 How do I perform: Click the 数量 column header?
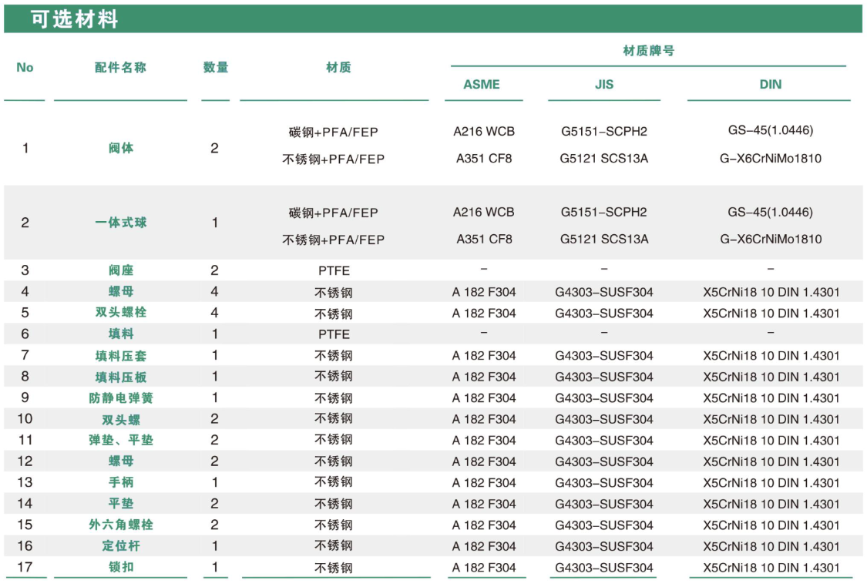(215, 68)
